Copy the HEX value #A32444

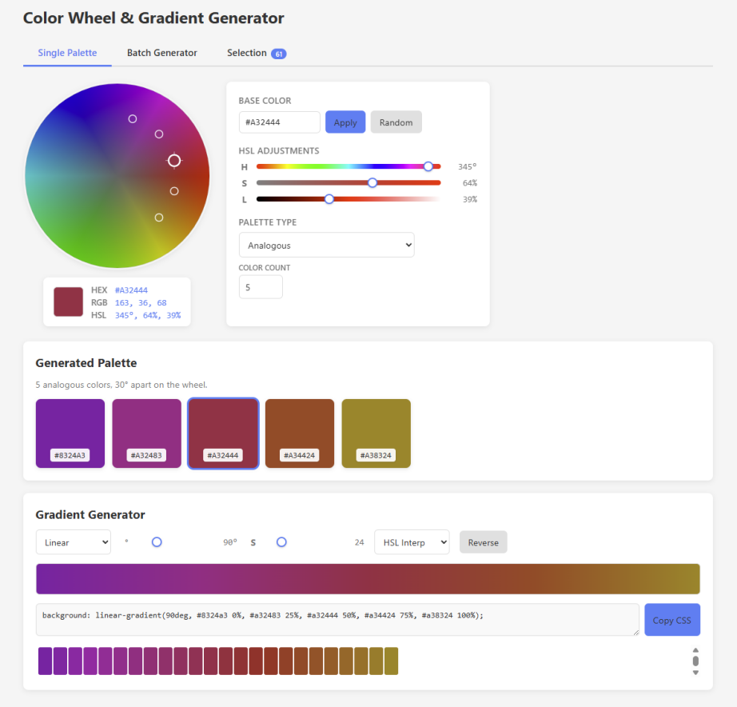click(131, 290)
